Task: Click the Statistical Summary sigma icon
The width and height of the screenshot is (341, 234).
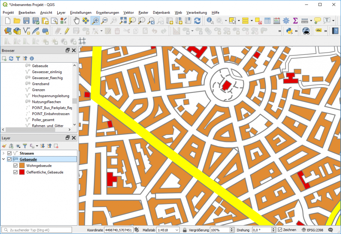Action: pos(295,21)
